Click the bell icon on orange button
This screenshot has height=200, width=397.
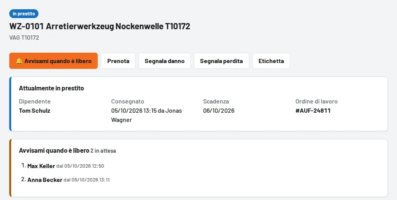[19, 61]
